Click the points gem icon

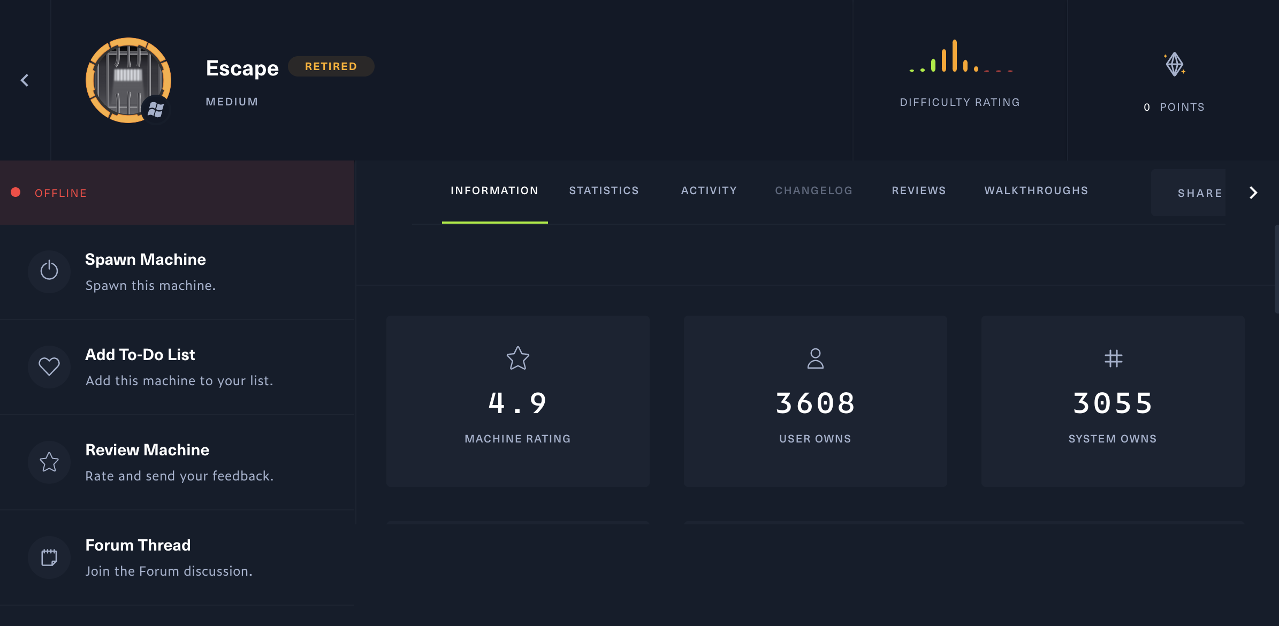tap(1173, 64)
